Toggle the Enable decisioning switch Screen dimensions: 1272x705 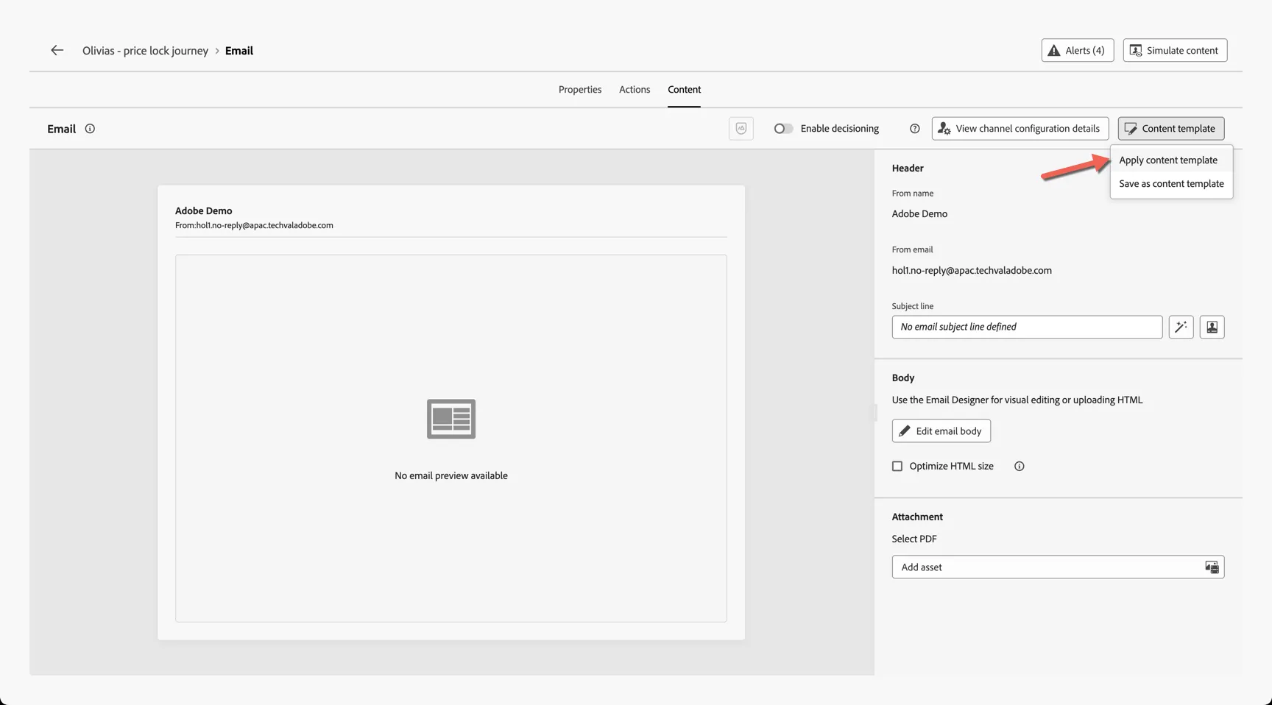(783, 129)
